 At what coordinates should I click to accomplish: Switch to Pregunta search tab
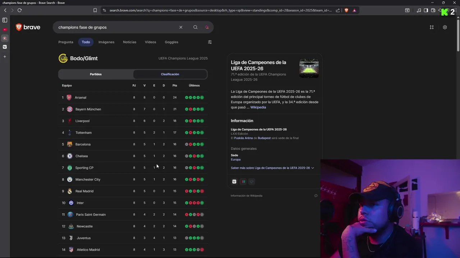click(66, 42)
